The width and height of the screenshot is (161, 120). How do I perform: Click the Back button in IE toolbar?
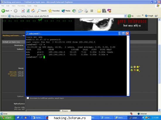click(6, 11)
